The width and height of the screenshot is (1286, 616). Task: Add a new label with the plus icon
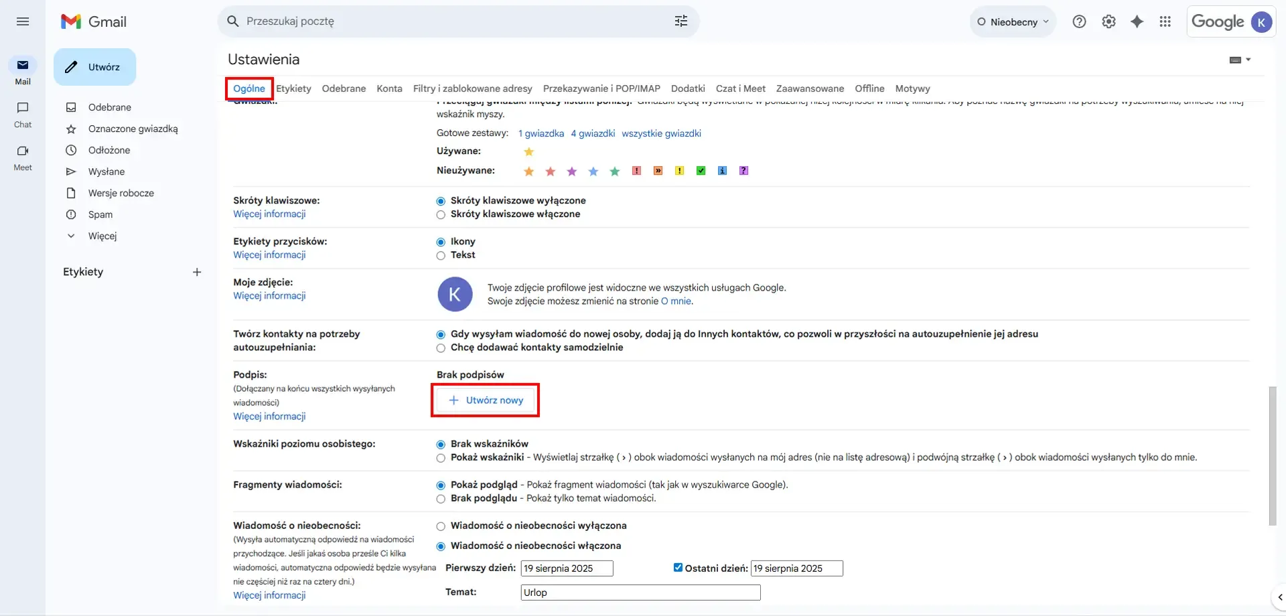(x=197, y=272)
